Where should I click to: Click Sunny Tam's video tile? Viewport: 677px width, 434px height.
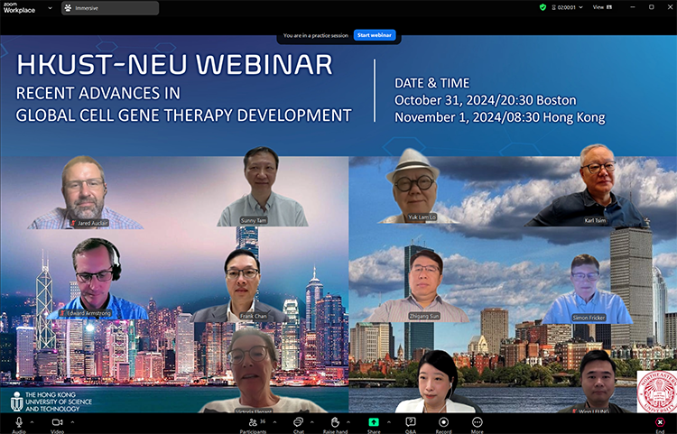[x=262, y=187]
